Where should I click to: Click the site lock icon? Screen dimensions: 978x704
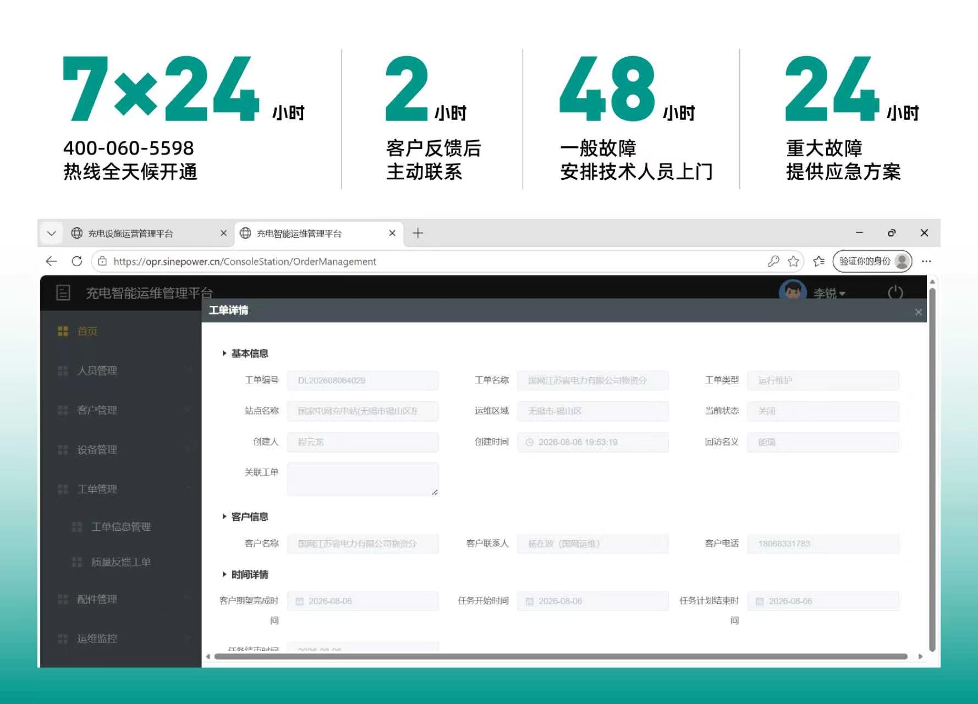[102, 261]
